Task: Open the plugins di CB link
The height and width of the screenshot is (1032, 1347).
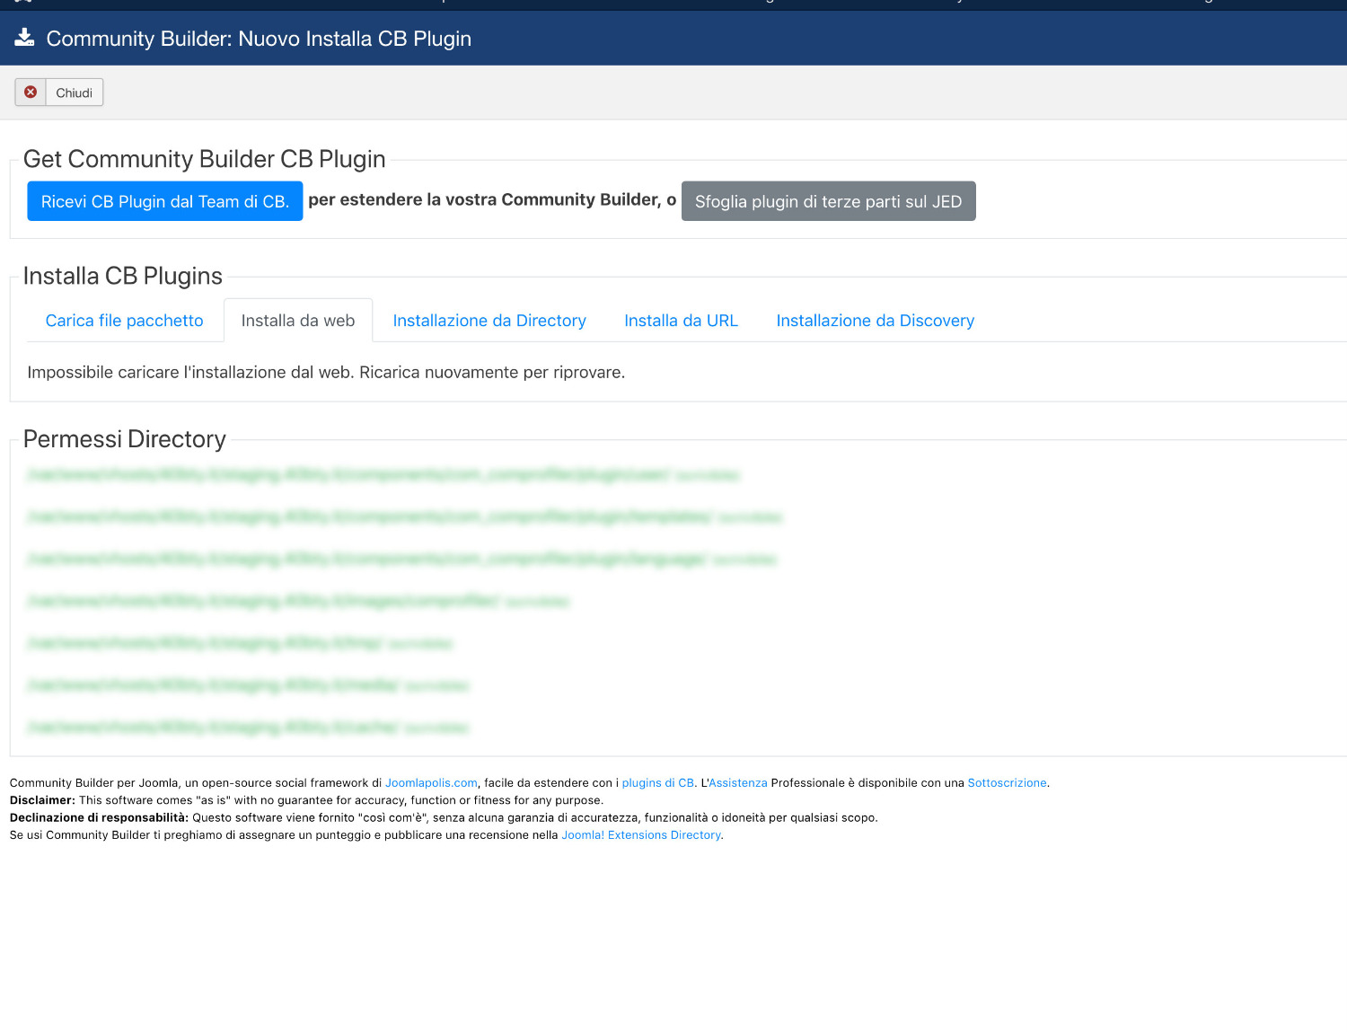Action: [x=657, y=783]
